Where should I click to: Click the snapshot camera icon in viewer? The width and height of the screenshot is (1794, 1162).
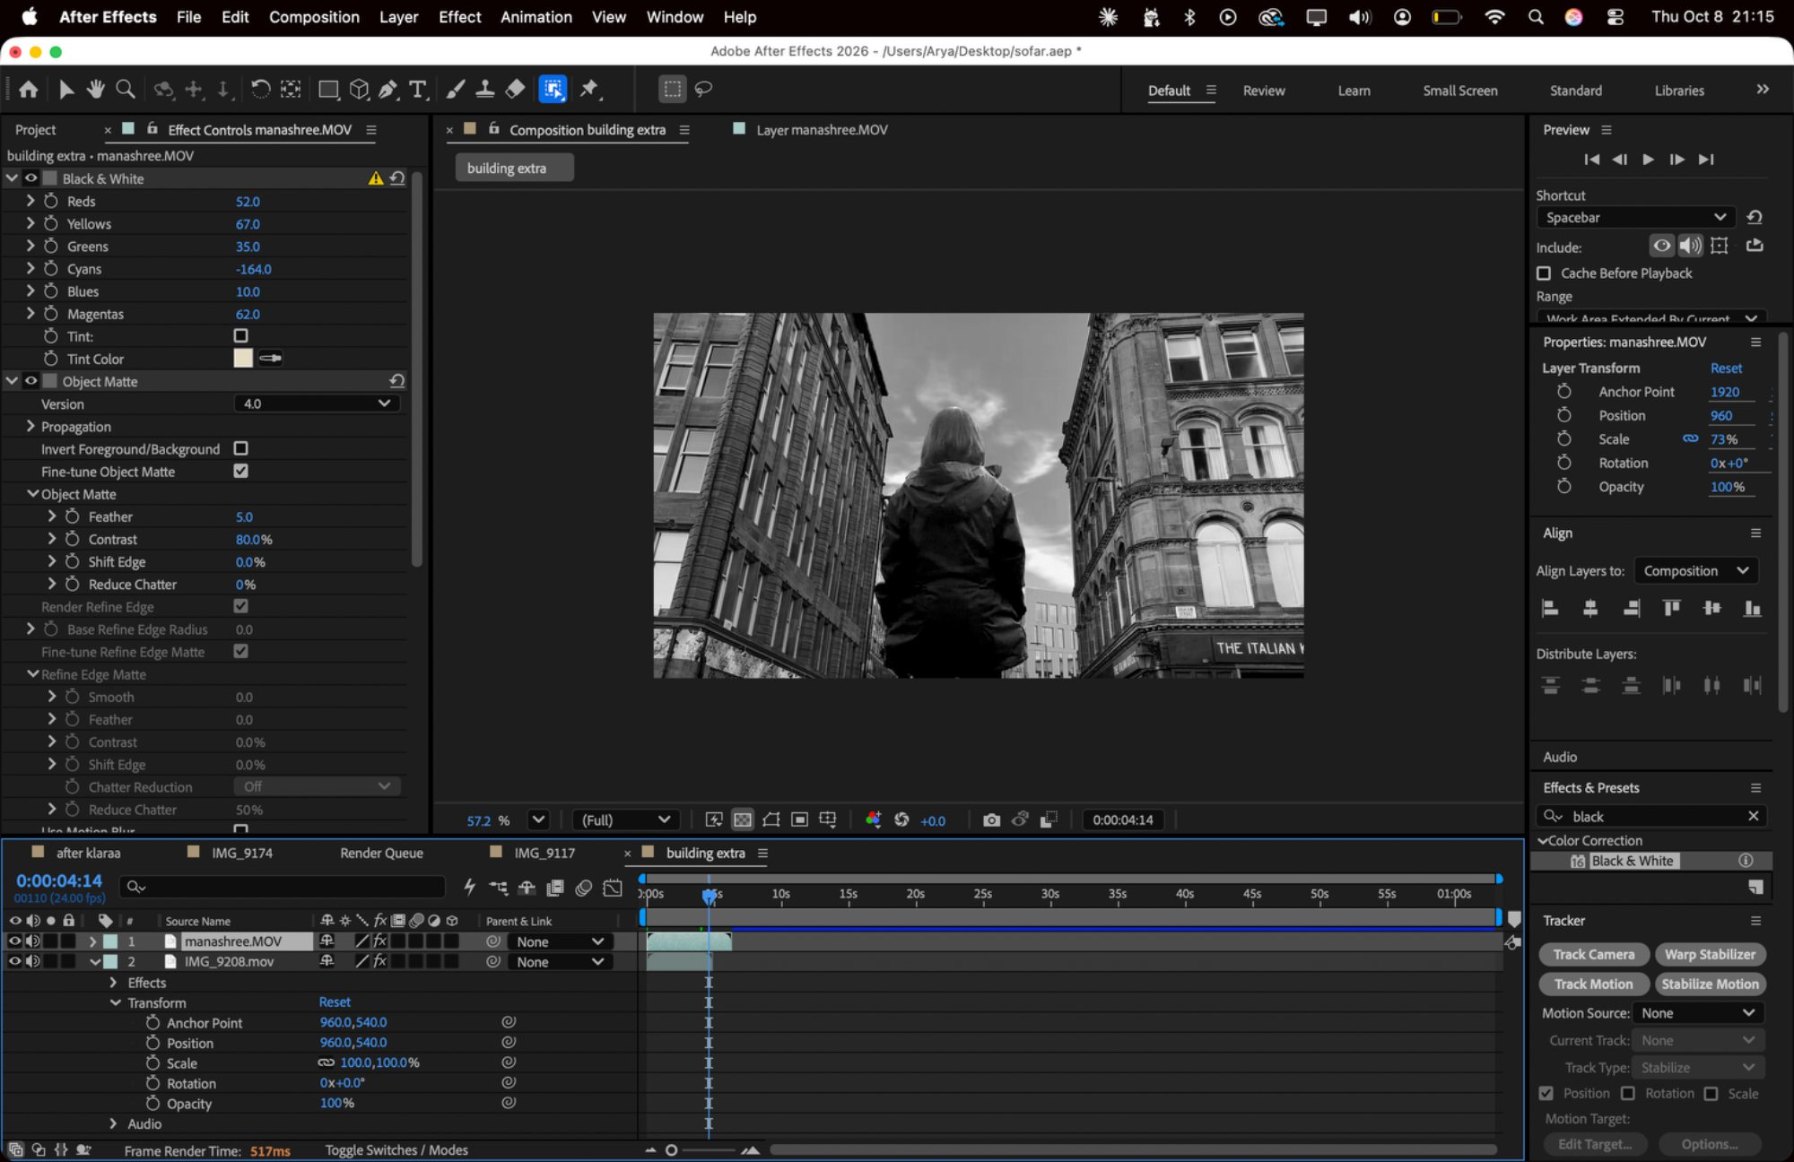pyautogui.click(x=991, y=820)
